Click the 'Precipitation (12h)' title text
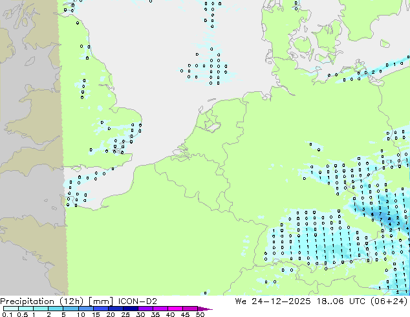 coord(42,301)
